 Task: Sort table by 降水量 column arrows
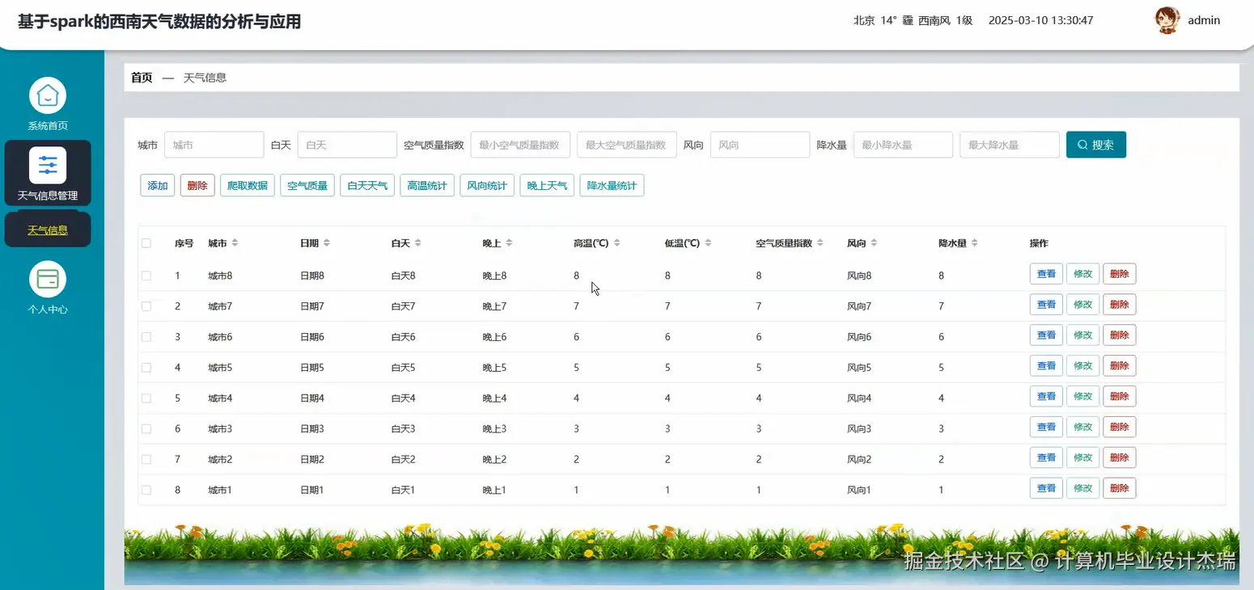(x=974, y=243)
